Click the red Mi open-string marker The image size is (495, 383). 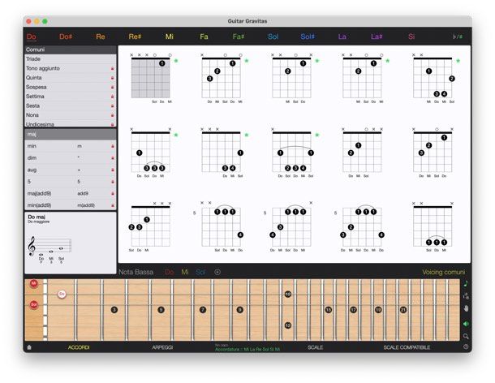(33, 283)
